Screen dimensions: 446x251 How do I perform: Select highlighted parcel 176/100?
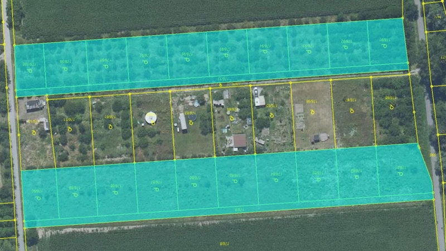[30, 66]
